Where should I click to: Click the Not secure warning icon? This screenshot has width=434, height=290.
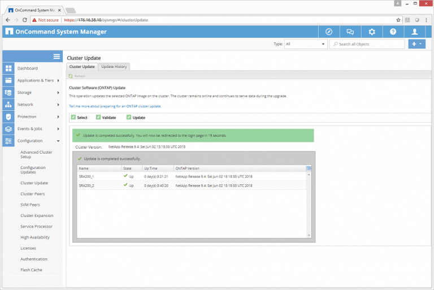(x=34, y=20)
